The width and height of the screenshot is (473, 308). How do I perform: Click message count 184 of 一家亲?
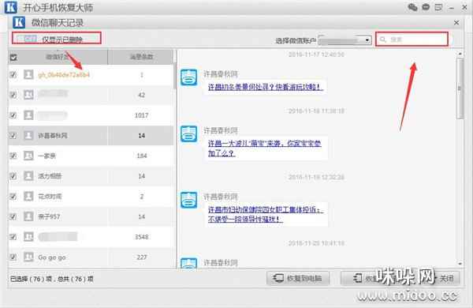pyautogui.click(x=142, y=156)
